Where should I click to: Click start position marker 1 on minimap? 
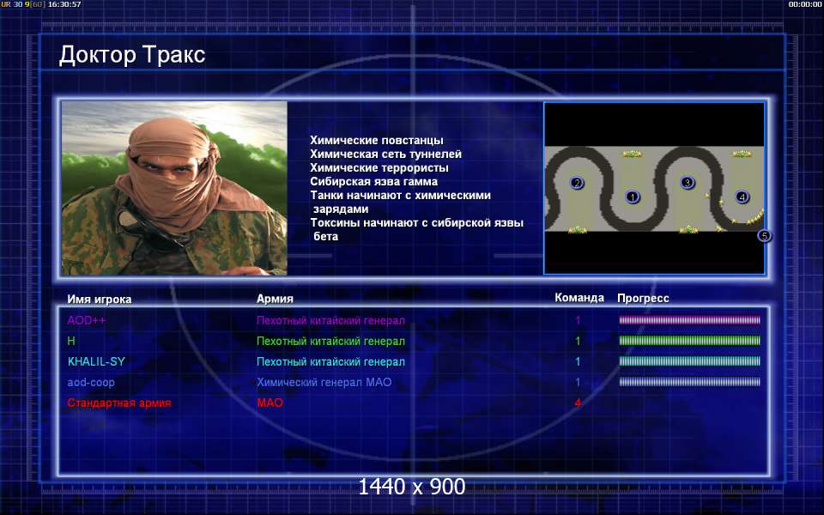(x=633, y=197)
